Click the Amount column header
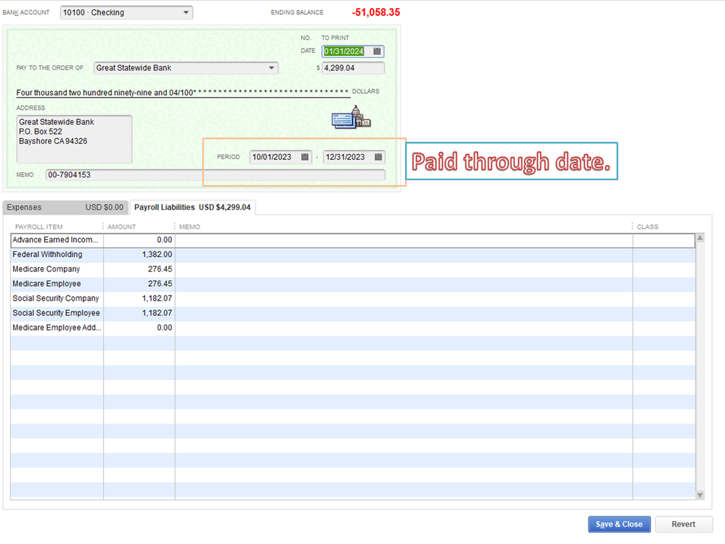725x544 pixels. 122,227
